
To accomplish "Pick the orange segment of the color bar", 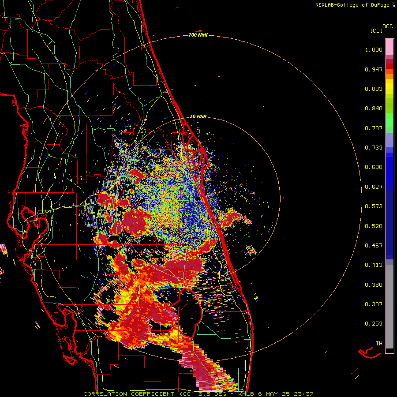I will (x=390, y=76).
